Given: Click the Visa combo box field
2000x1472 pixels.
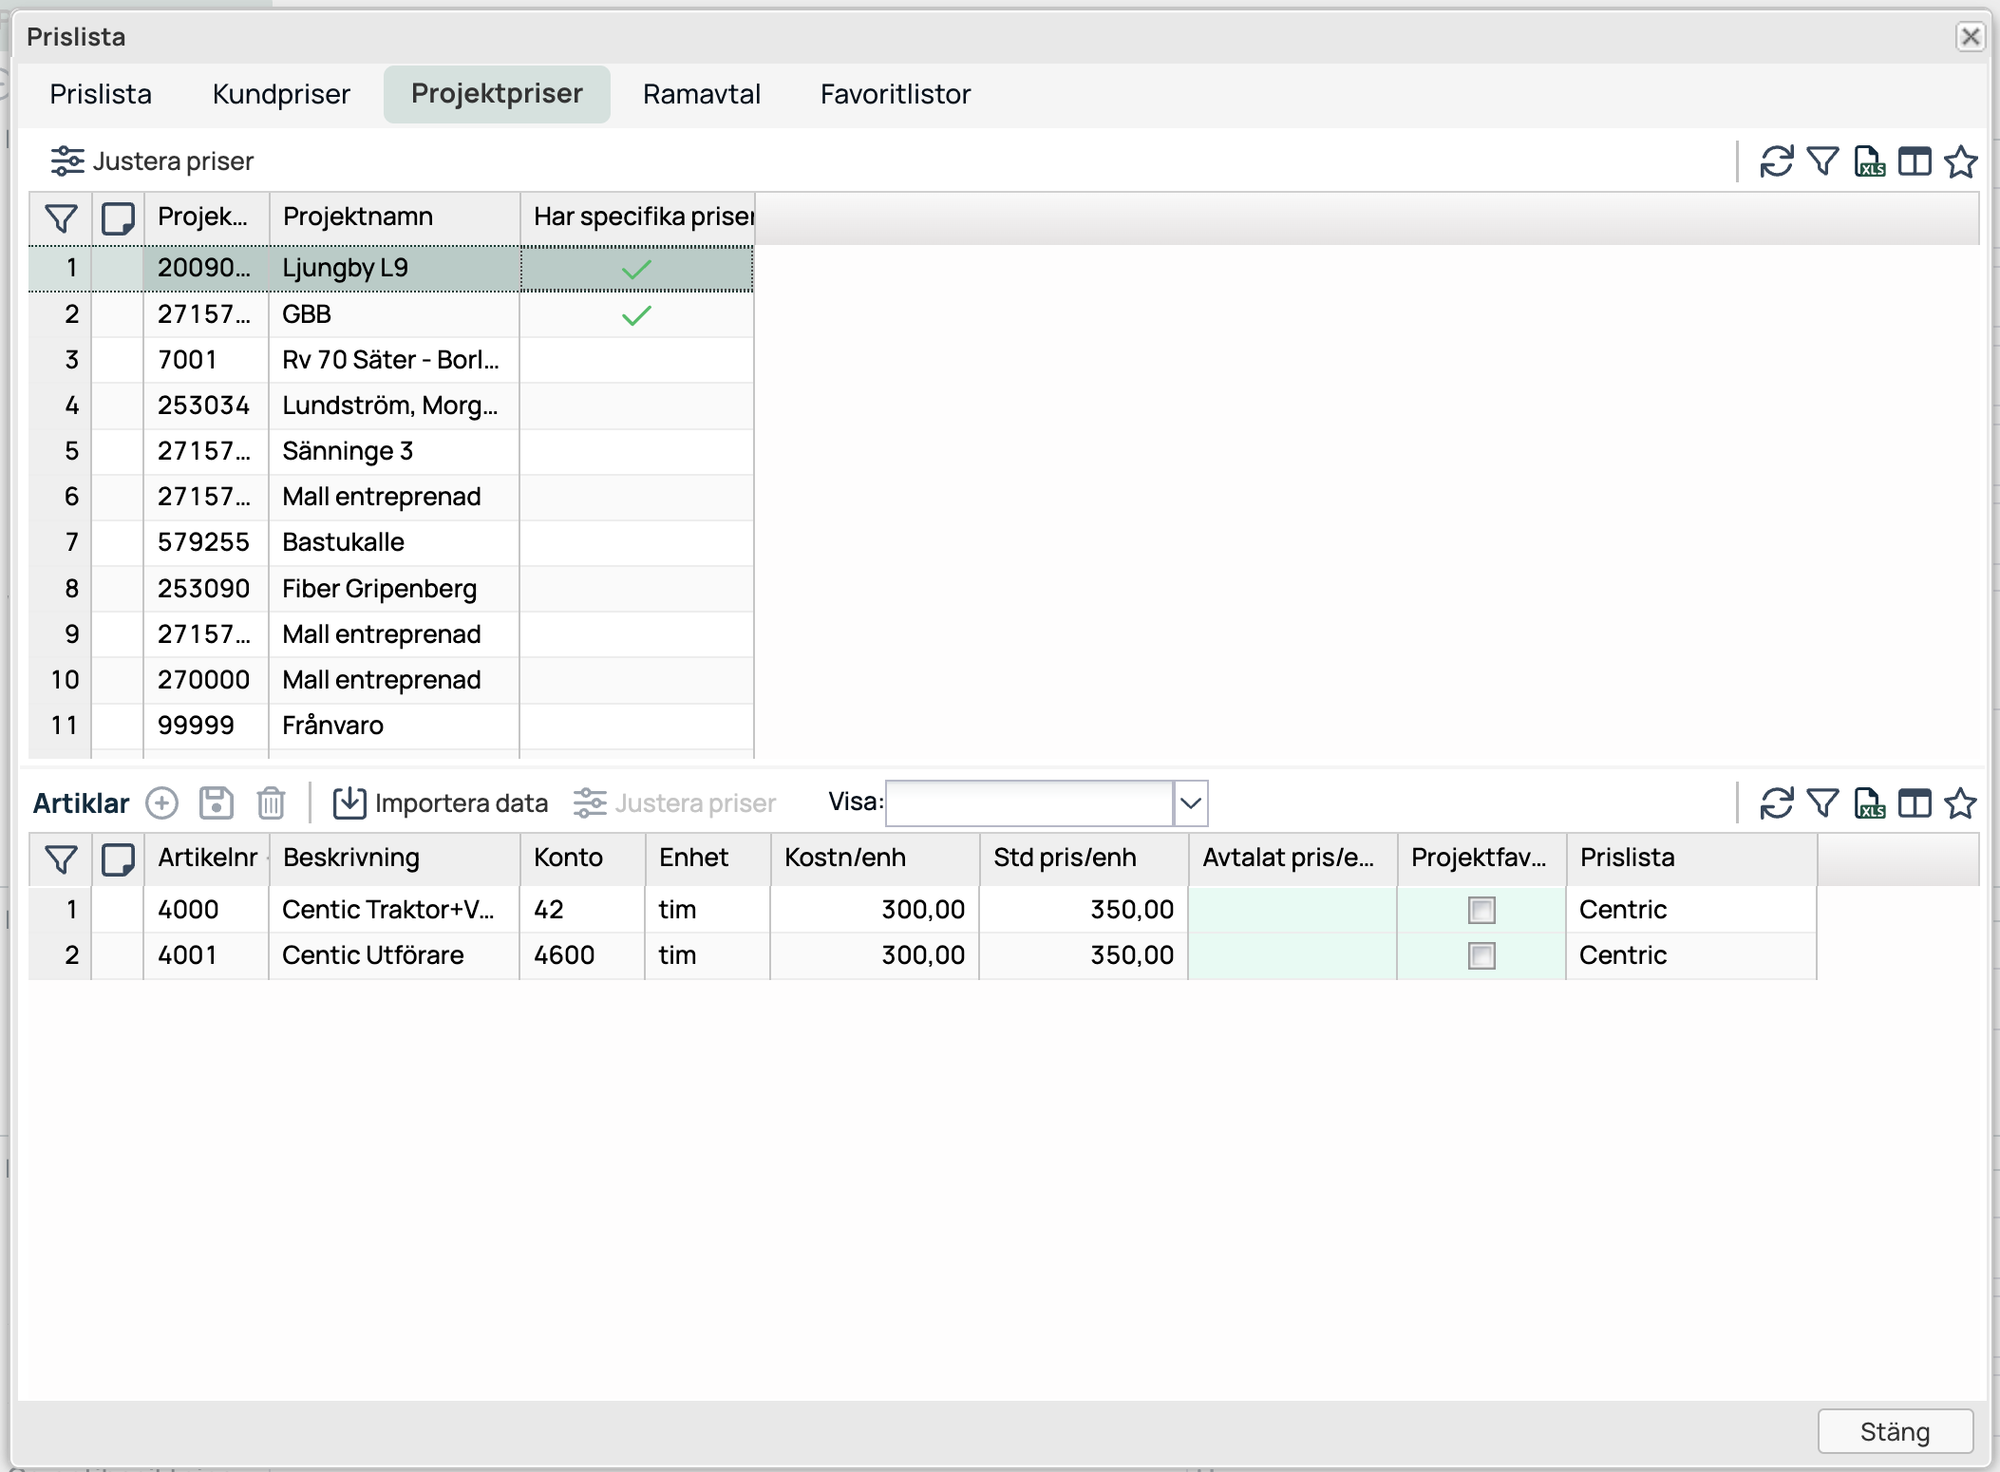Looking at the screenshot, I should click(1029, 803).
